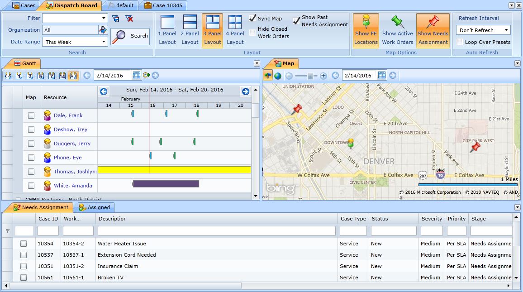Check the Map checkbox for Dale, Frank
The height and width of the screenshot is (292, 523).
pos(30,115)
